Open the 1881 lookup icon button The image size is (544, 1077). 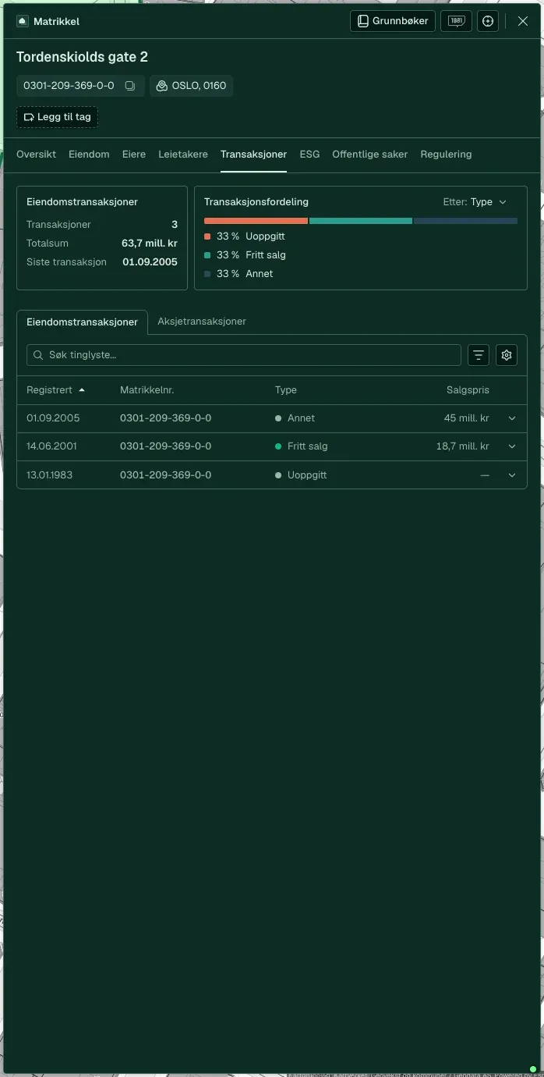tap(456, 21)
